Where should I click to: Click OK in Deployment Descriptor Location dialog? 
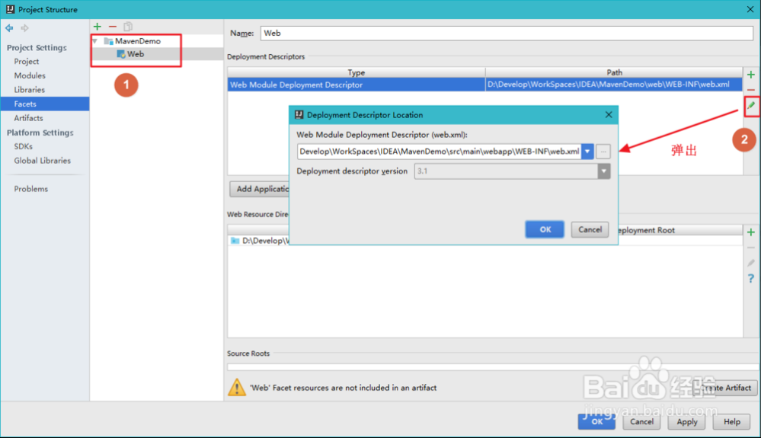click(x=545, y=229)
